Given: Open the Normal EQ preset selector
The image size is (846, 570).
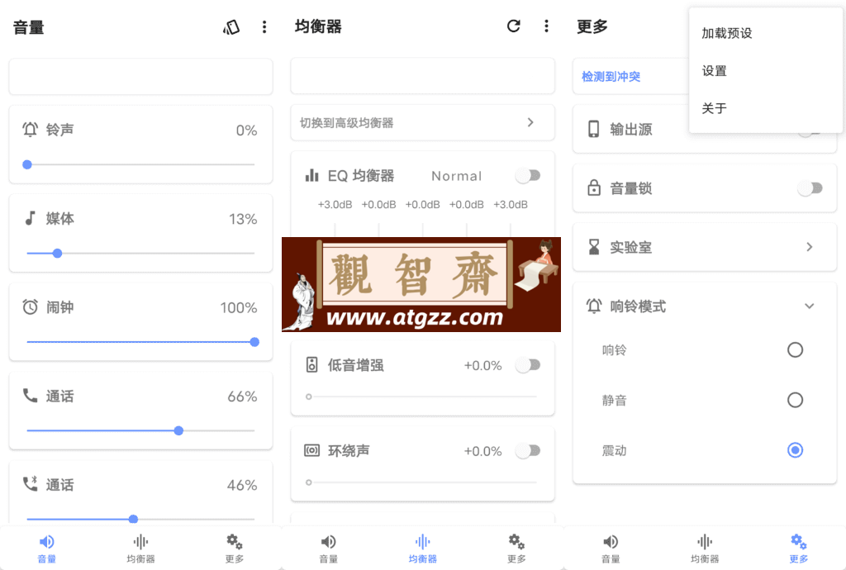Looking at the screenshot, I should click(x=456, y=176).
